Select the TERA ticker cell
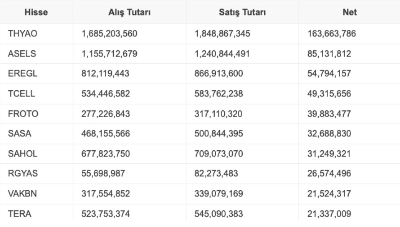Image resolution: width=400 pixels, height=227 pixels. 17,214
